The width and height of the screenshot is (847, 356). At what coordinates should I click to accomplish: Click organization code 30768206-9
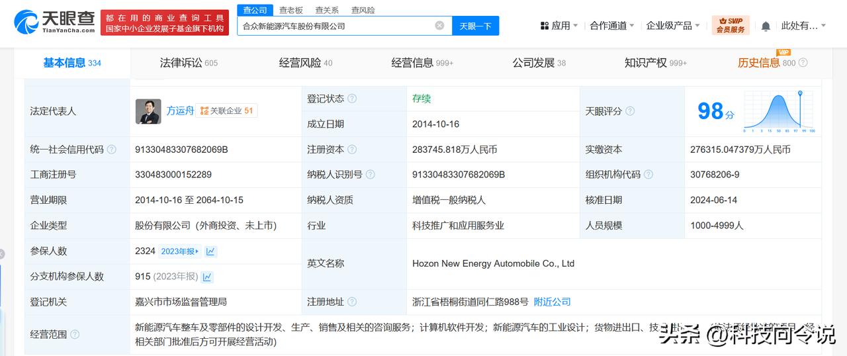pos(715,175)
